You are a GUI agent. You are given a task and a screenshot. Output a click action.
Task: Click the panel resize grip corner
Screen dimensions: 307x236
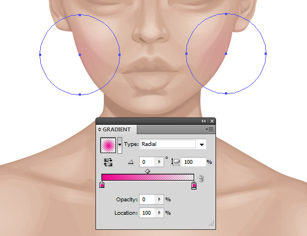[x=211, y=224]
